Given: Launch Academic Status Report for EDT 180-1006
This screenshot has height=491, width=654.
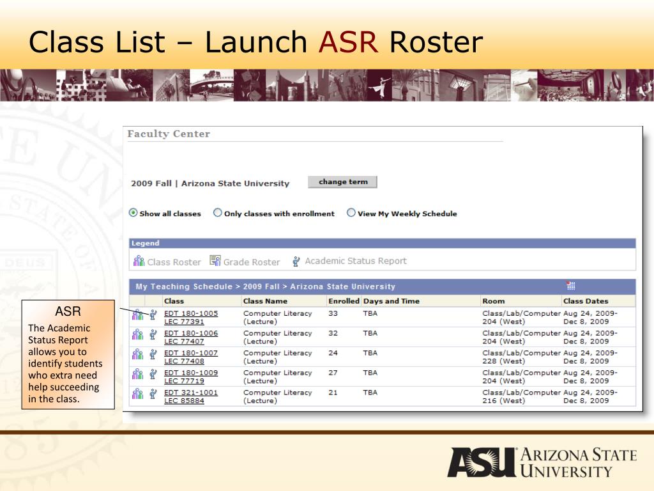Looking at the screenshot, I should 153,334.
